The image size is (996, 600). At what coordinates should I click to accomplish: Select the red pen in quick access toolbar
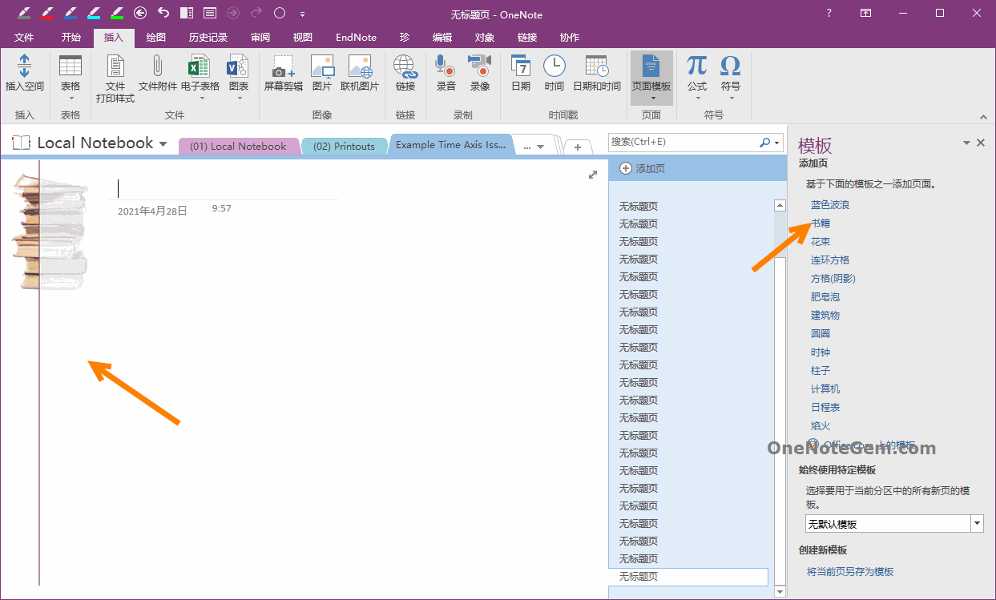coord(47,13)
